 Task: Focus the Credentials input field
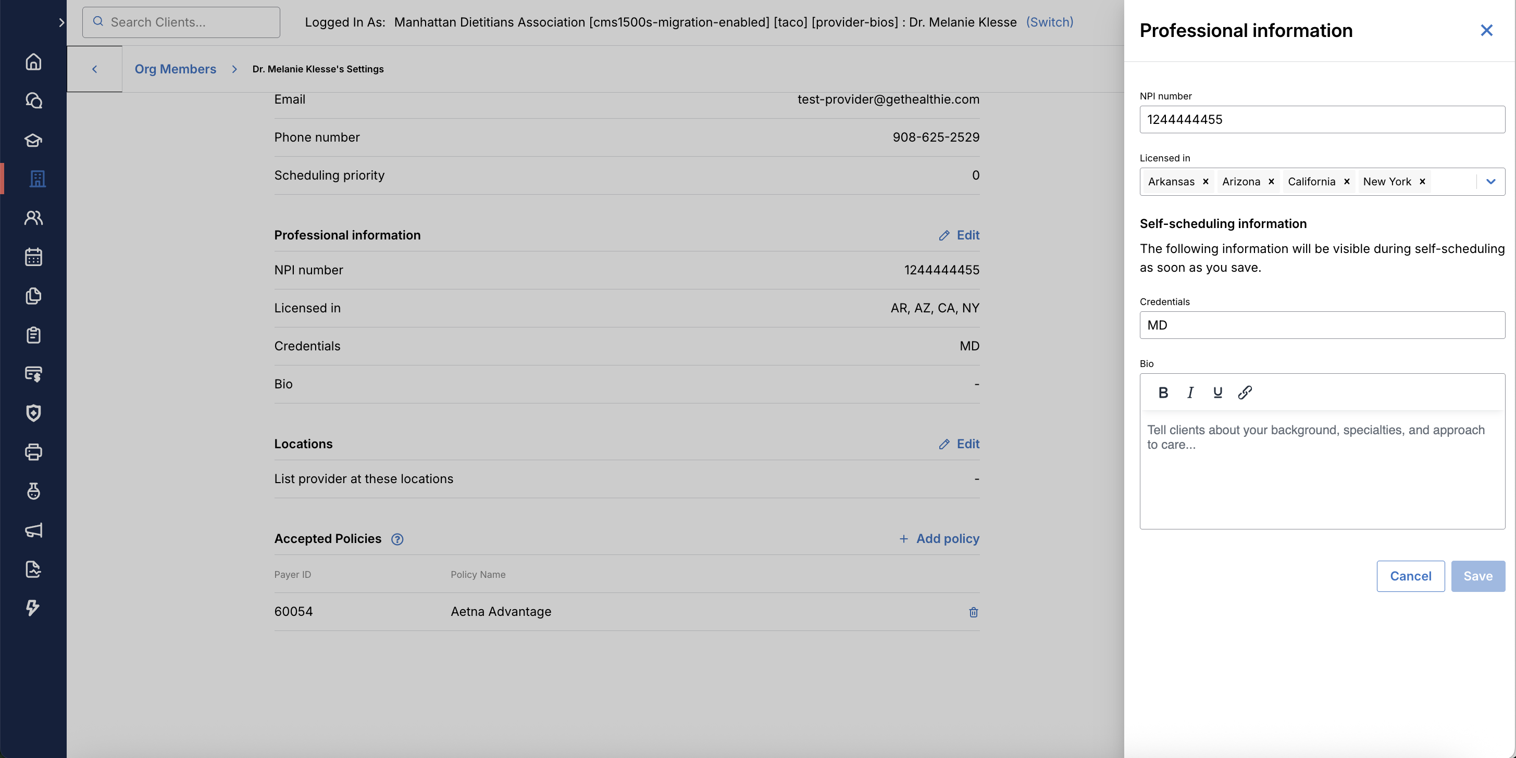1322,325
